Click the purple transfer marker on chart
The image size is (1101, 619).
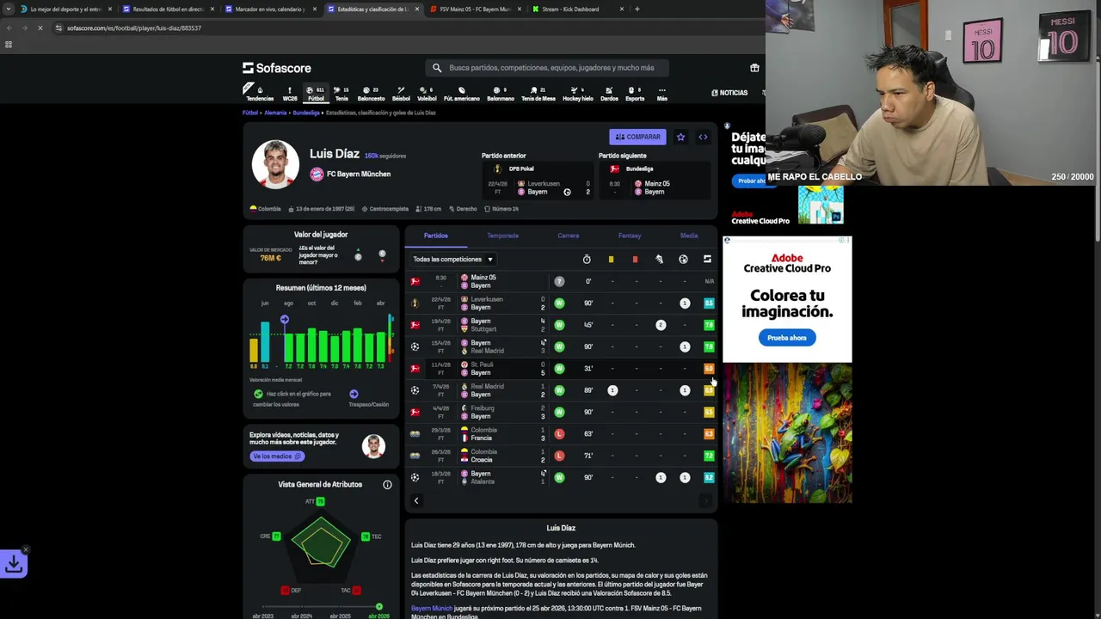pyautogui.click(x=285, y=320)
